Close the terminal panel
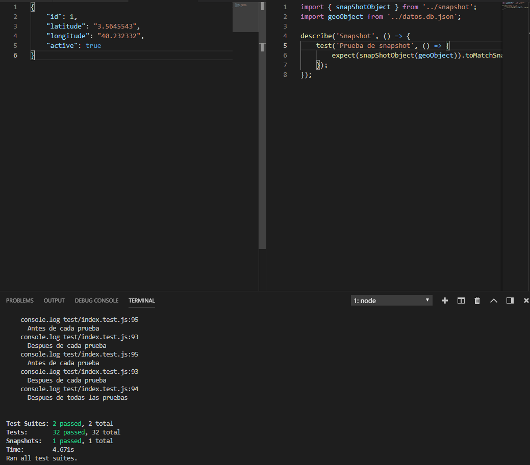Image resolution: width=530 pixels, height=465 pixels. pos(526,300)
